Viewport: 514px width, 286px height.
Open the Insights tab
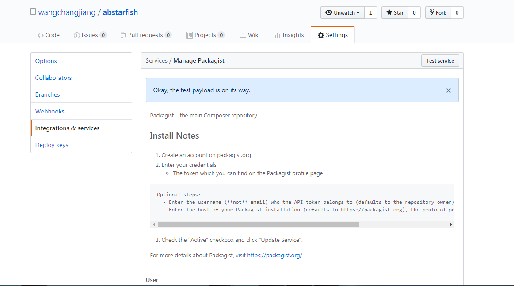[x=289, y=35]
